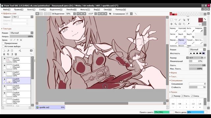The height and width of the screenshot is (118, 211).
Task: Hide layer Слой11
Action: point(4,58)
